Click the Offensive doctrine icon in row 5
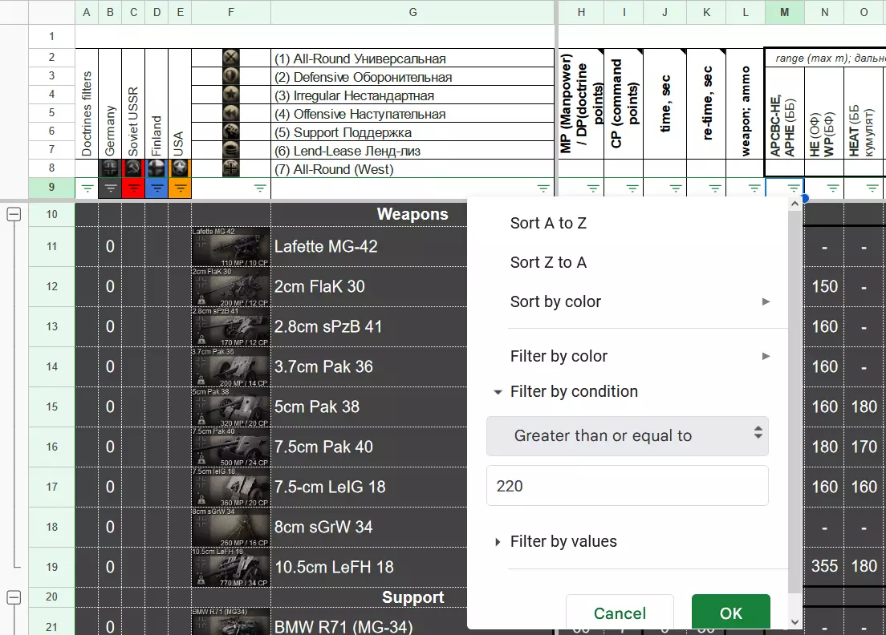Screen dimensions: 886x635 point(231,113)
